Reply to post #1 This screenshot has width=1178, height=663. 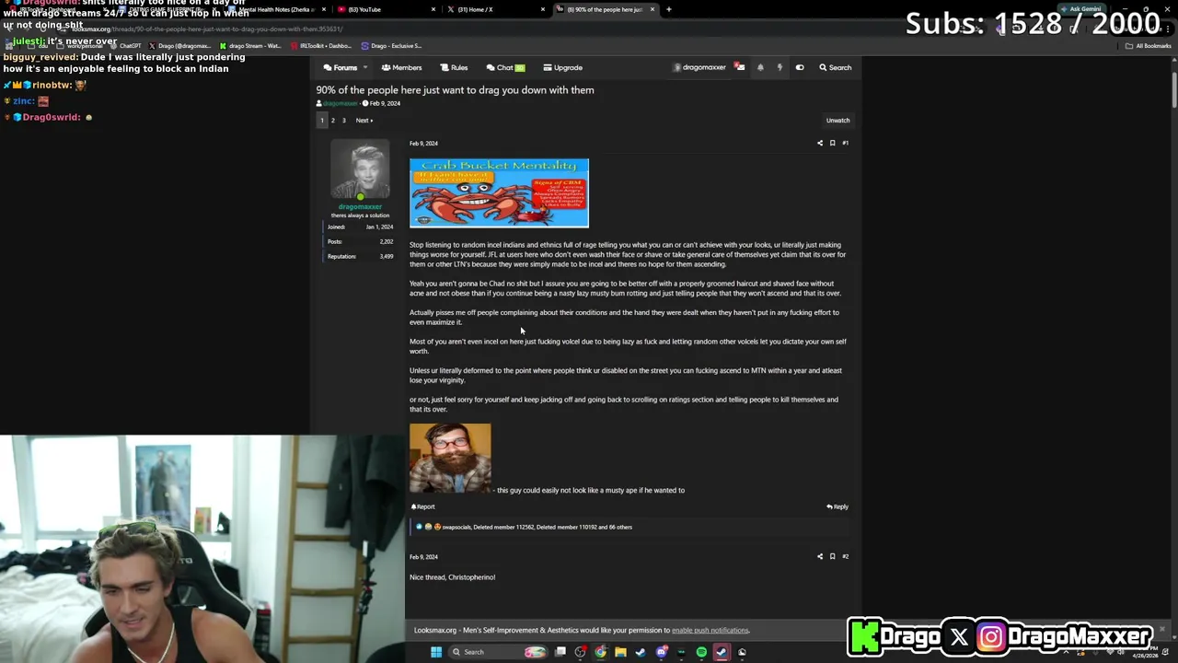click(837, 506)
